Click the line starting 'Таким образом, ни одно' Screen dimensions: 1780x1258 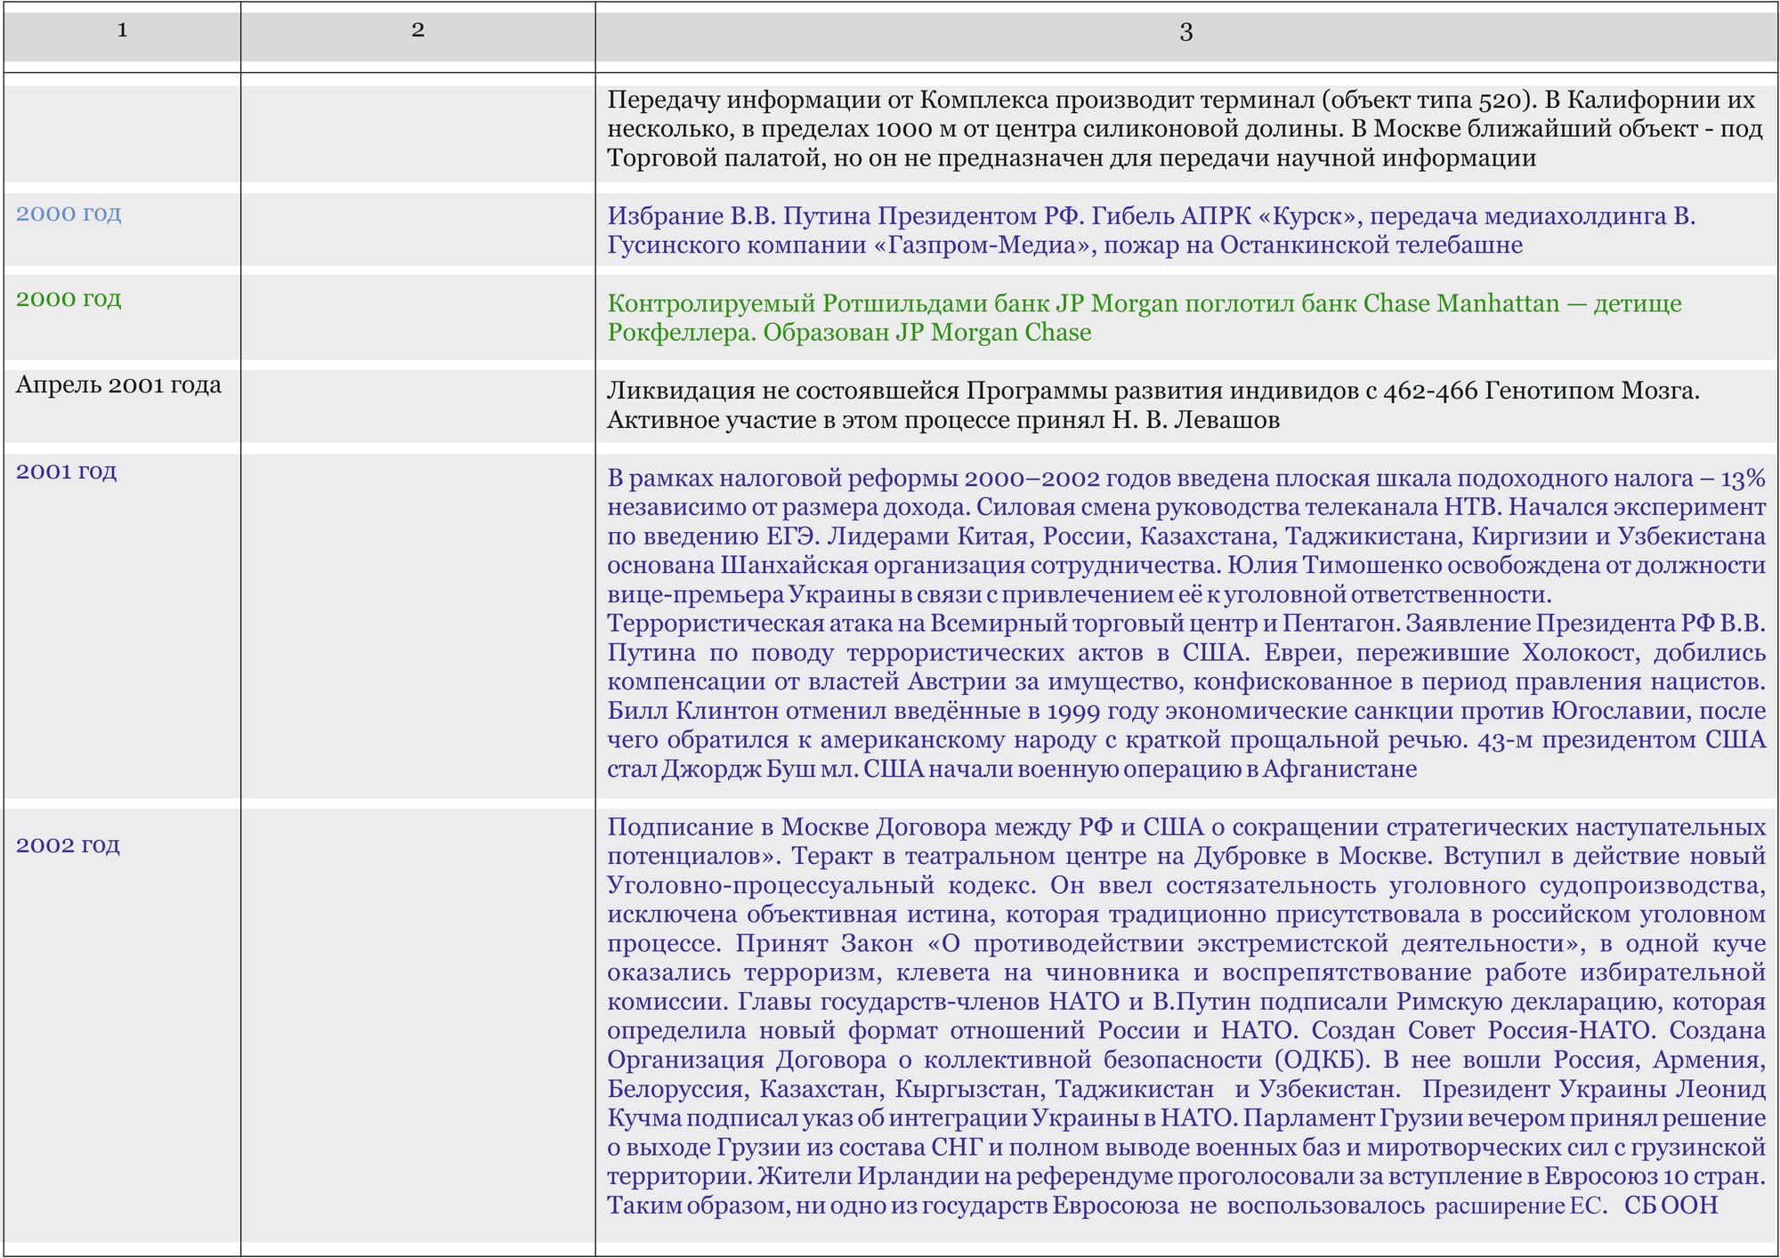click(x=1162, y=1206)
